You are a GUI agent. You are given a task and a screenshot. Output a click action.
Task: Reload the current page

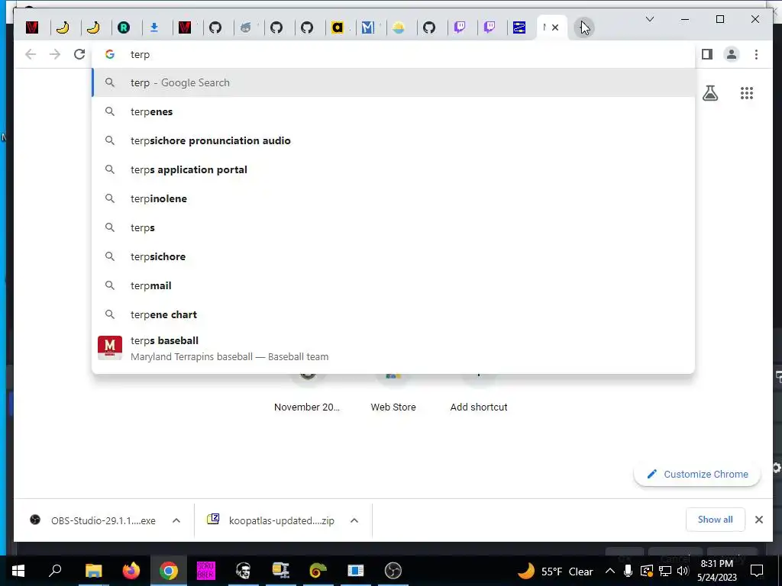point(79,54)
